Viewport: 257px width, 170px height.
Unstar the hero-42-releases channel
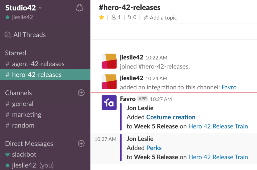(x=102, y=17)
